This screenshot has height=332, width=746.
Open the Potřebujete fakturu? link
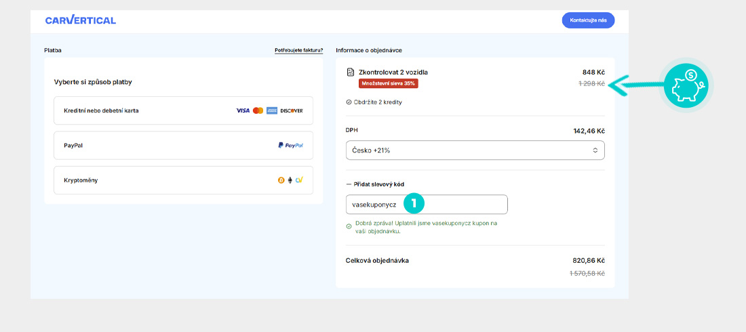pos(298,50)
